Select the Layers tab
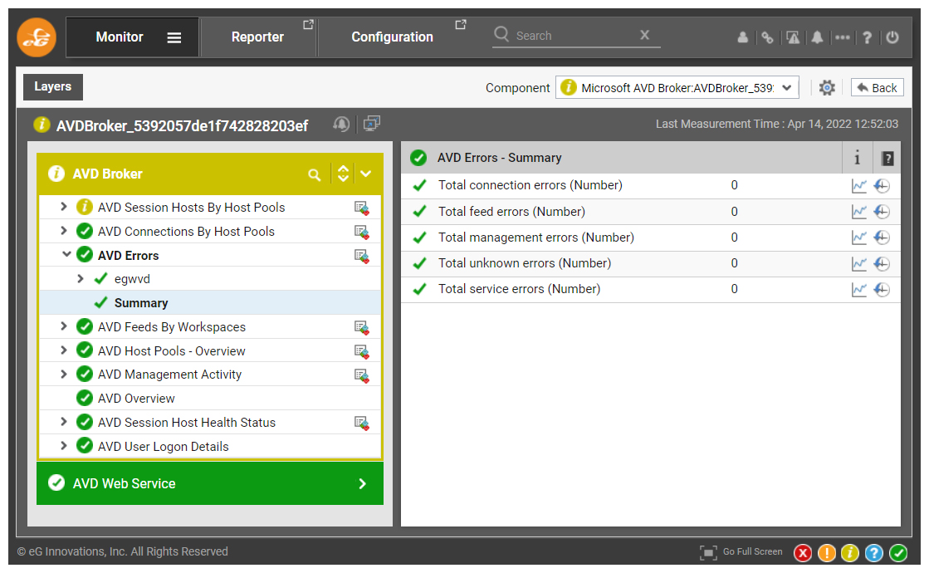Image resolution: width=929 pixels, height=573 pixels. point(53,86)
